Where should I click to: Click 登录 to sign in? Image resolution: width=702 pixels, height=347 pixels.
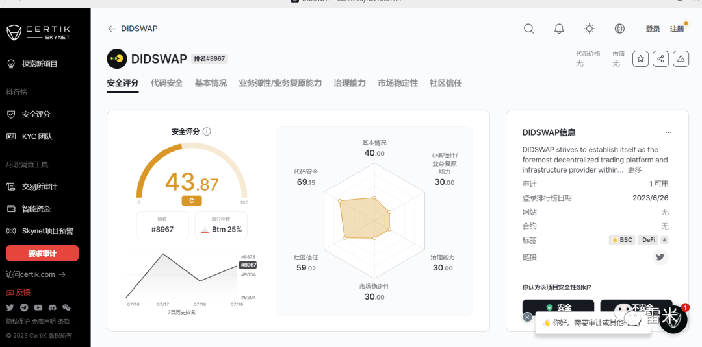click(x=653, y=29)
